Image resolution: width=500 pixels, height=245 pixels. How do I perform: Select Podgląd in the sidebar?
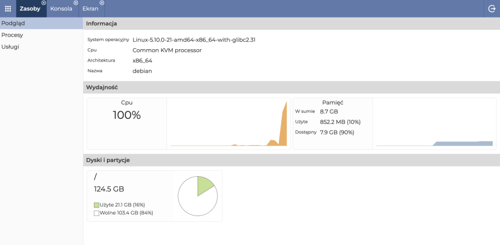pos(13,23)
